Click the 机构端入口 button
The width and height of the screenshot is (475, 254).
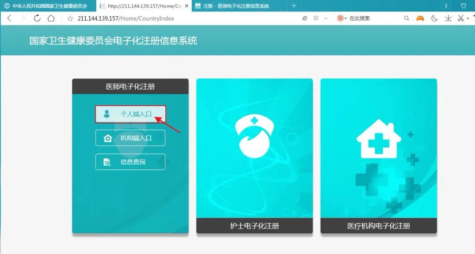click(x=130, y=138)
